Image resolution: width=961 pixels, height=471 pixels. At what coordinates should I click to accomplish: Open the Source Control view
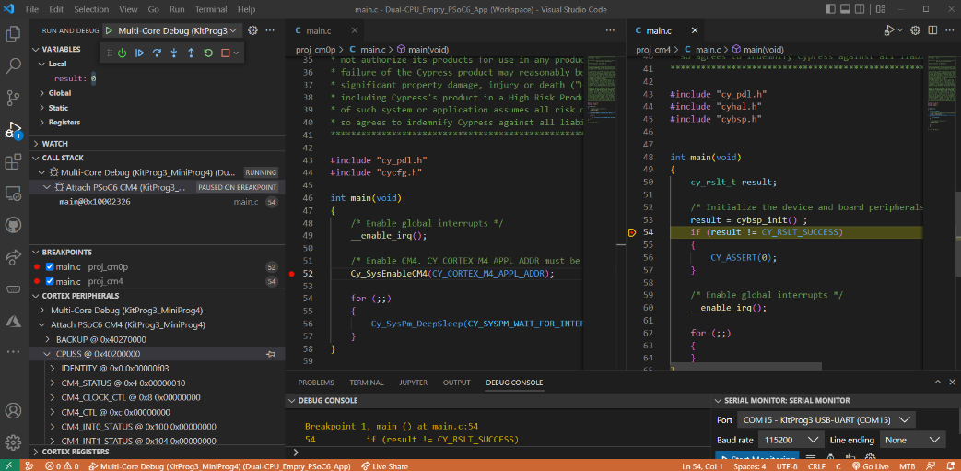click(14, 98)
